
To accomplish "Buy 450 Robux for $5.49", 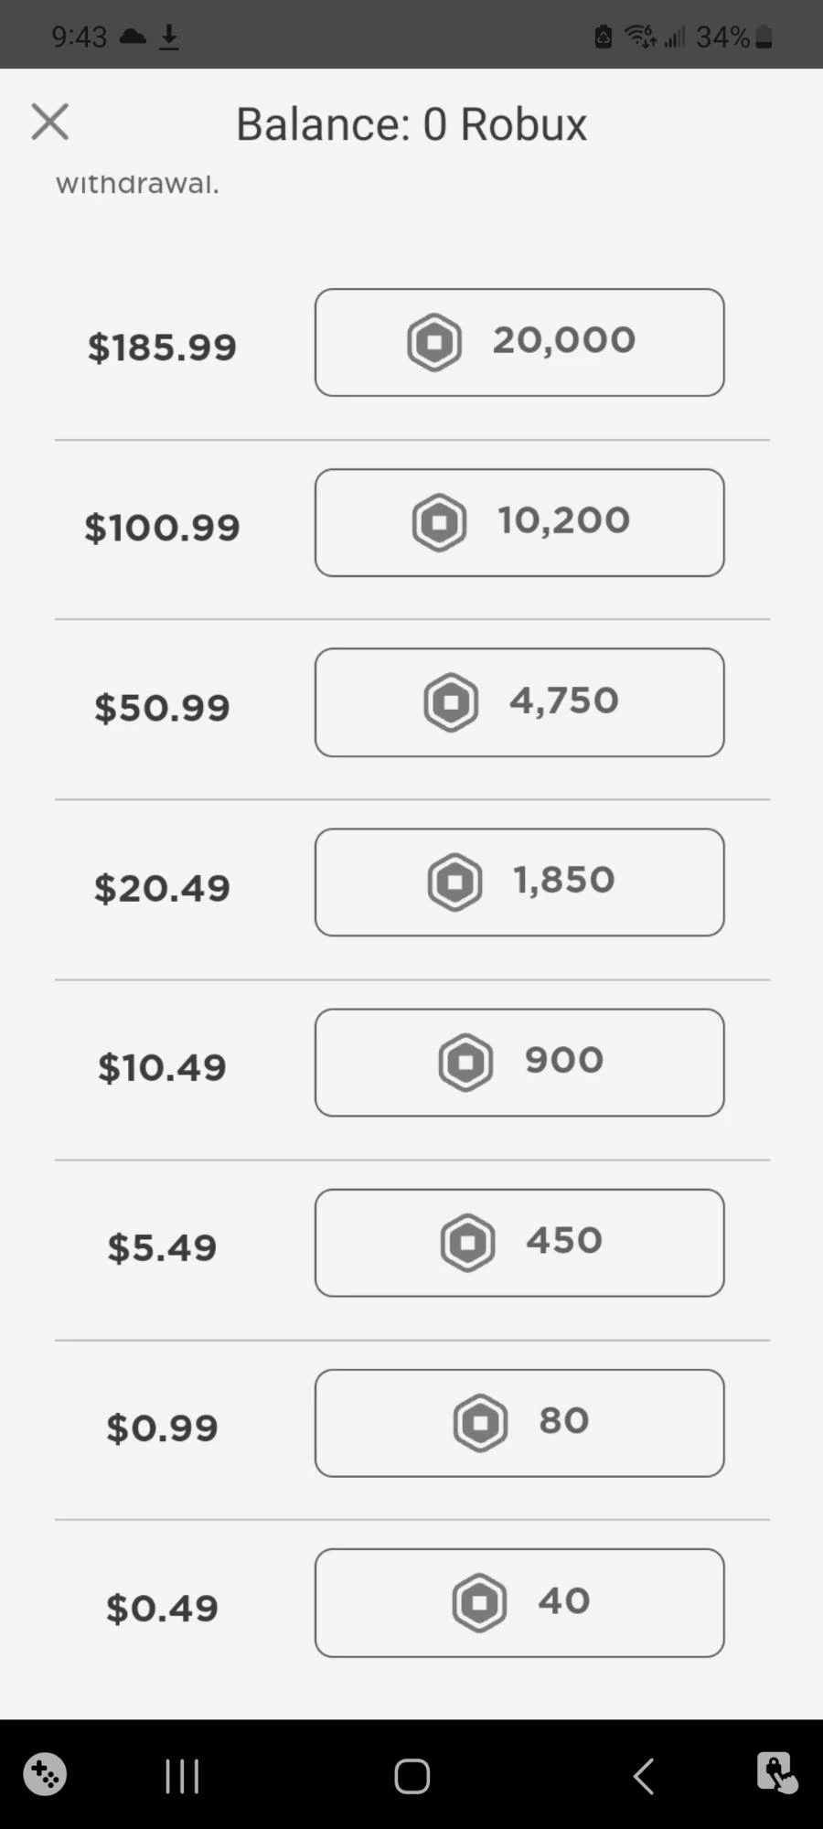I will pos(518,1242).
